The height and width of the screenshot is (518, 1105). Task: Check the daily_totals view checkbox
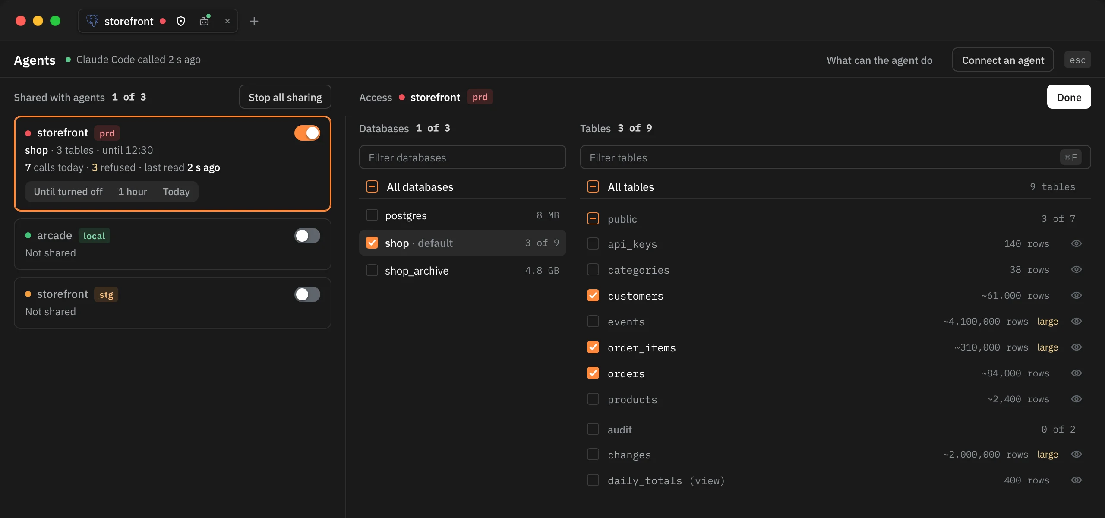click(593, 480)
